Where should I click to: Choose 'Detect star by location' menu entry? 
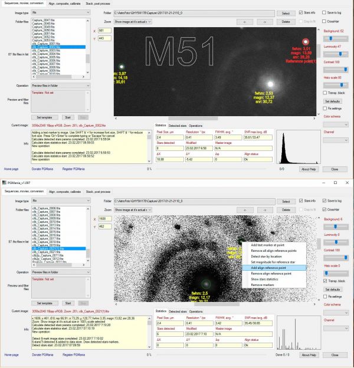[274, 257]
